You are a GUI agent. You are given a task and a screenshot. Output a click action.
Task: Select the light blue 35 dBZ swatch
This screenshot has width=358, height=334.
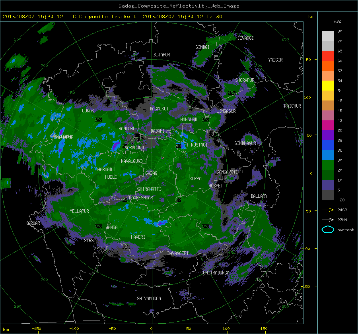tap(328, 155)
